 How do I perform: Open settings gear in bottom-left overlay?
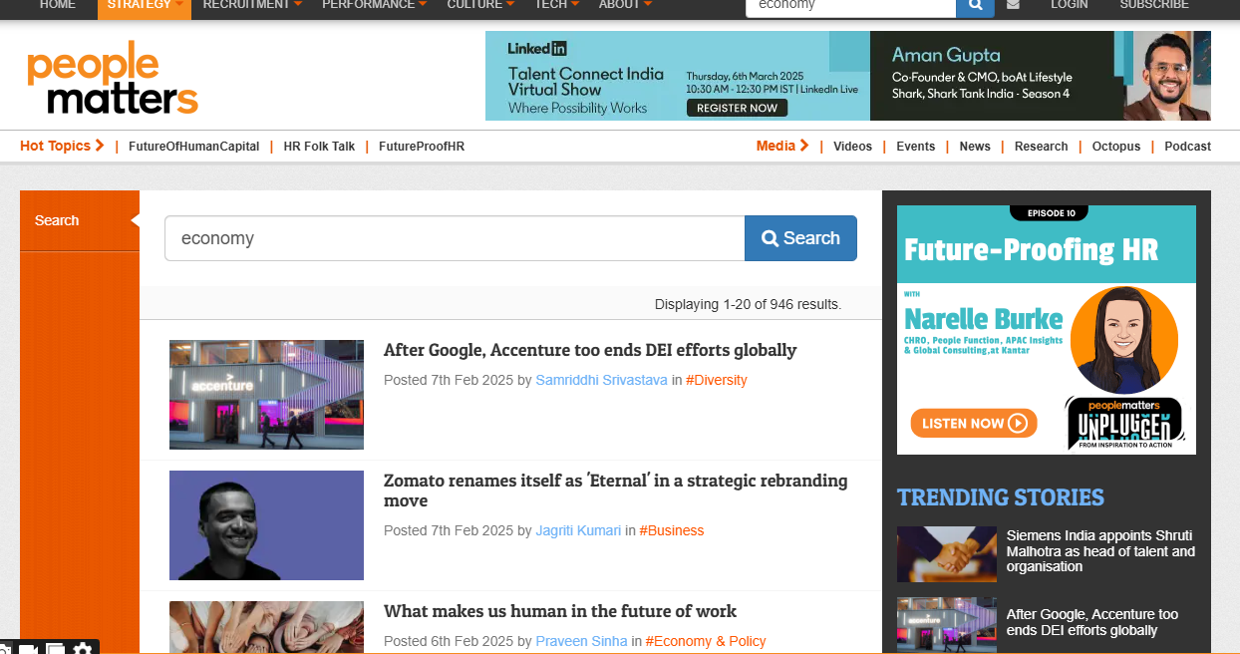click(x=83, y=649)
